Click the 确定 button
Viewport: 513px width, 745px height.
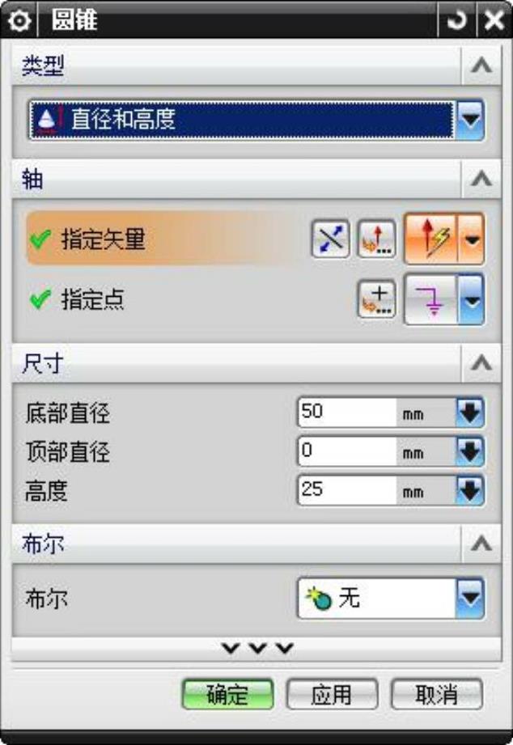tap(227, 694)
